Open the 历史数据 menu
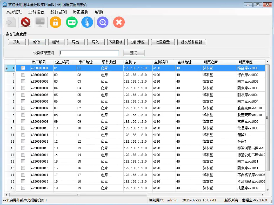The height and width of the screenshot is (205, 274). (x=81, y=12)
